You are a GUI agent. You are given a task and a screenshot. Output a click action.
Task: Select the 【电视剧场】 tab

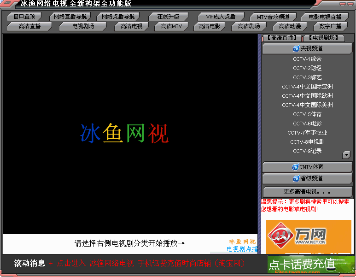[324, 38]
